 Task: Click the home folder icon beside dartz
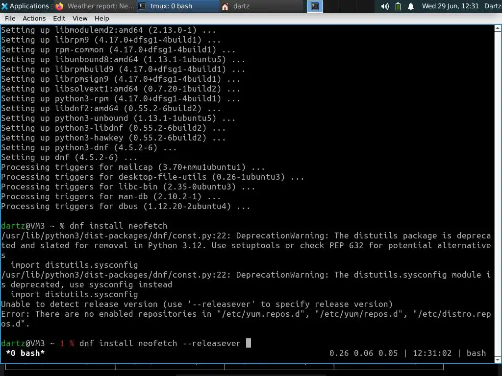tap(225, 6)
